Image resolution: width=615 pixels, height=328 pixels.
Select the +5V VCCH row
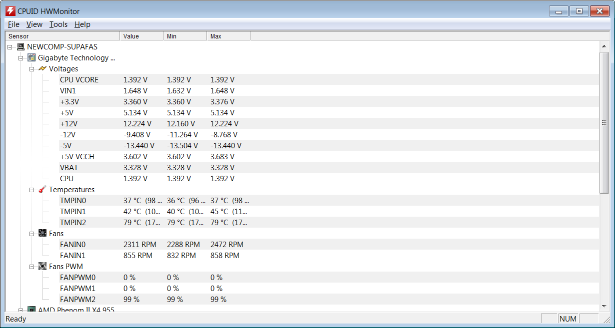pyautogui.click(x=329, y=157)
